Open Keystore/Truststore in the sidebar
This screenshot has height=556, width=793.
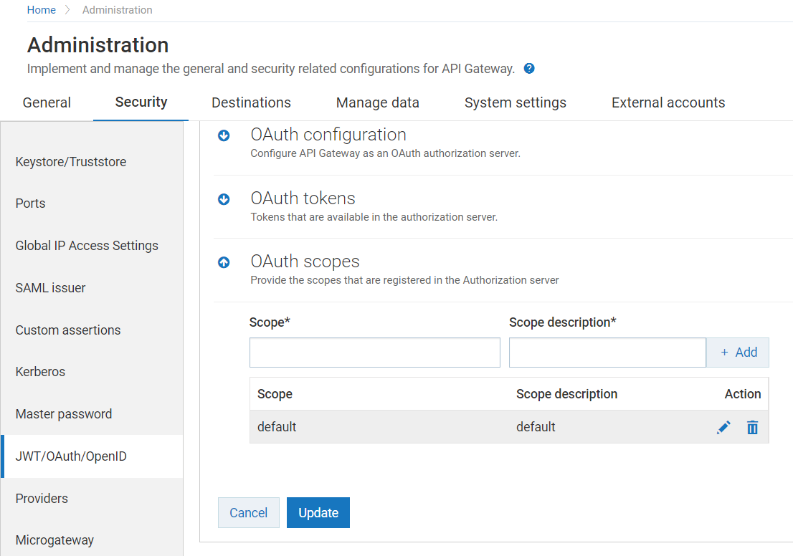[71, 162]
